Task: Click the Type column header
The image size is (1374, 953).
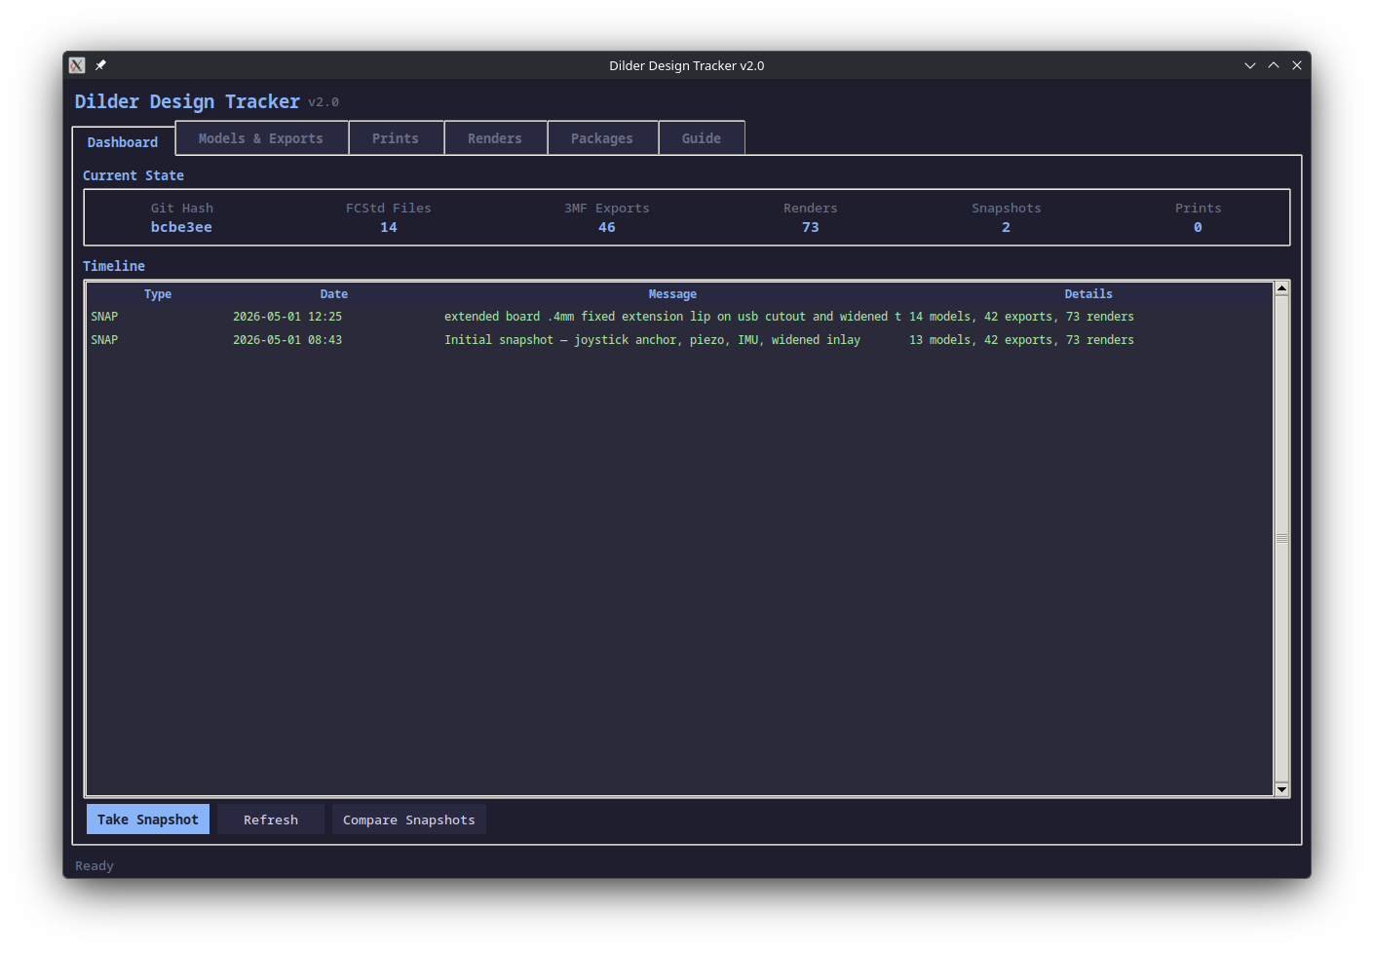Action: click(x=158, y=294)
